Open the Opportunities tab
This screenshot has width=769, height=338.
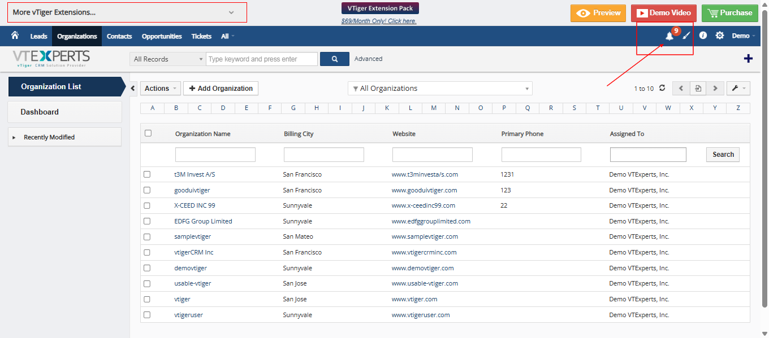pyautogui.click(x=162, y=36)
